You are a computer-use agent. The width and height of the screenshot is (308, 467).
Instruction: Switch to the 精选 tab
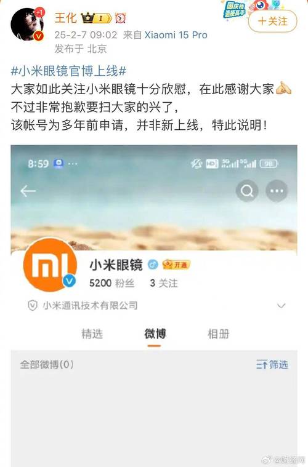point(92,334)
